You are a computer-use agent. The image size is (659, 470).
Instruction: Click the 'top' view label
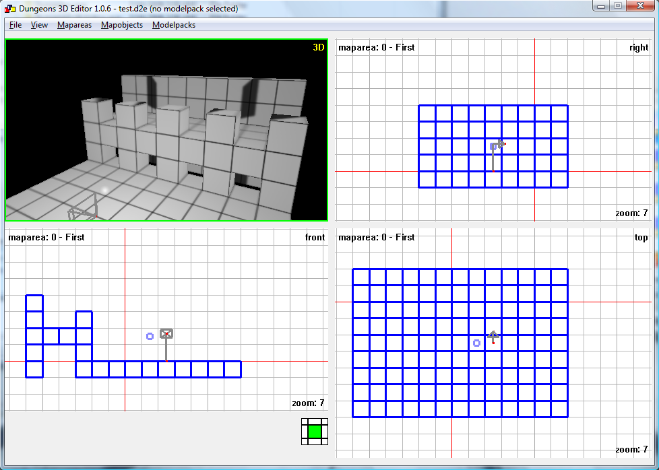pyautogui.click(x=641, y=238)
